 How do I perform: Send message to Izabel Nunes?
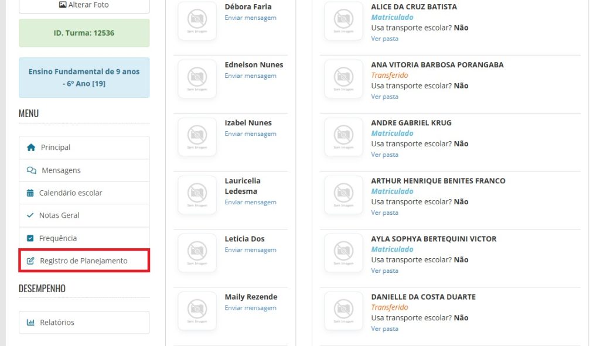coord(250,134)
